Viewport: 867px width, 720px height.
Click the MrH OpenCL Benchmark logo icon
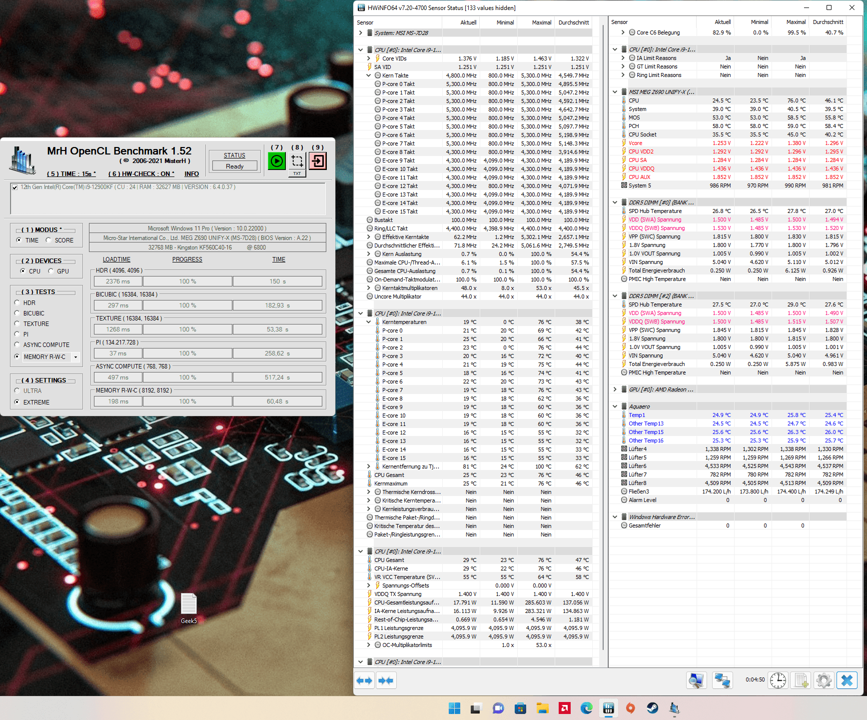23,161
